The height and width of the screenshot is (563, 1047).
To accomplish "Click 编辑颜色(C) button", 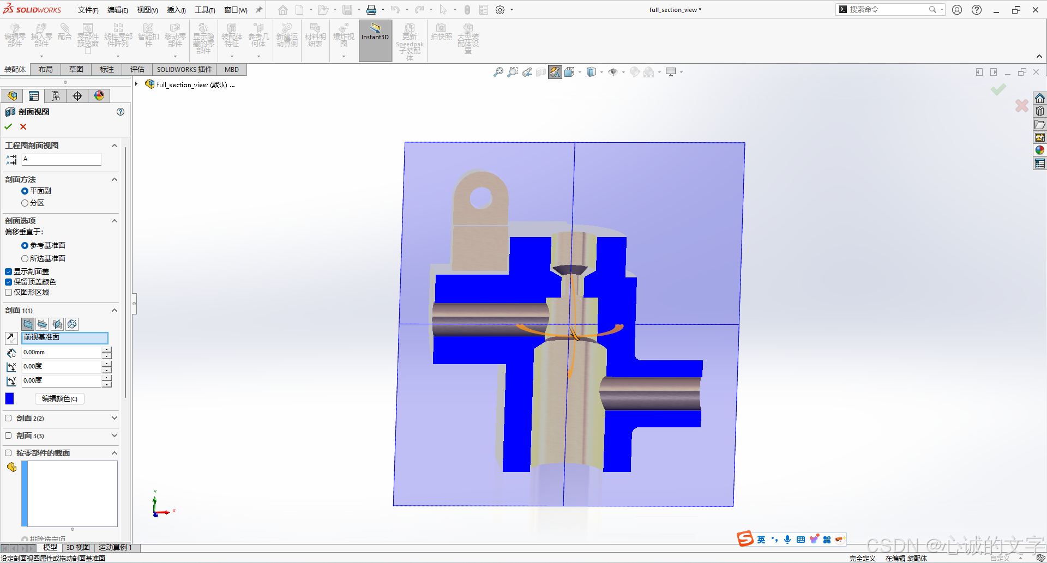I will point(59,399).
